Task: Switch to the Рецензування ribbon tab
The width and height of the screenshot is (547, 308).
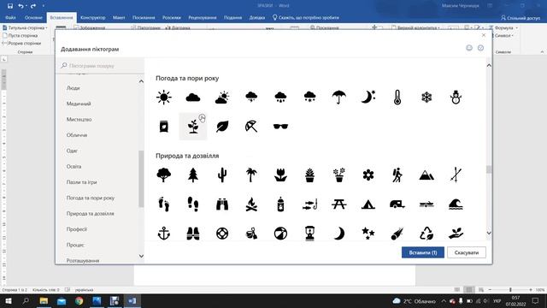Action: coord(203,17)
